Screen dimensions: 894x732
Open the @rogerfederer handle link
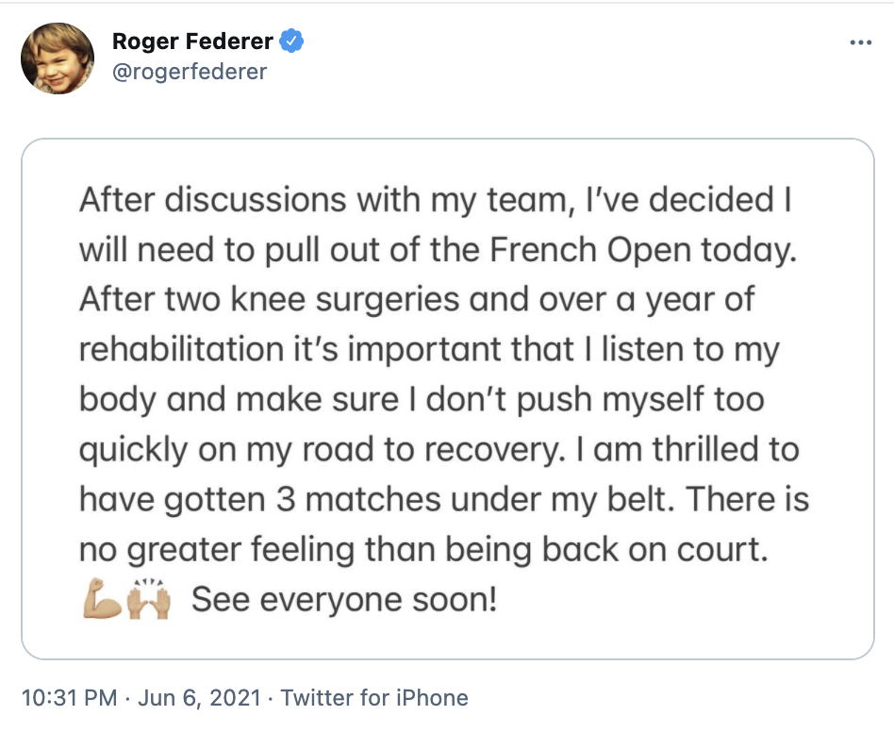pos(190,72)
